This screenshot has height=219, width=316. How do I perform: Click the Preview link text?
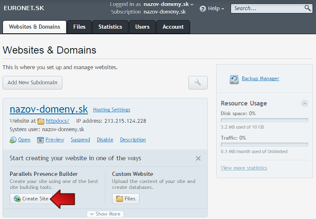pos(55,140)
